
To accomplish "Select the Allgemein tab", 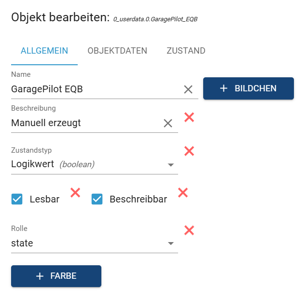I will pyautogui.click(x=44, y=51).
